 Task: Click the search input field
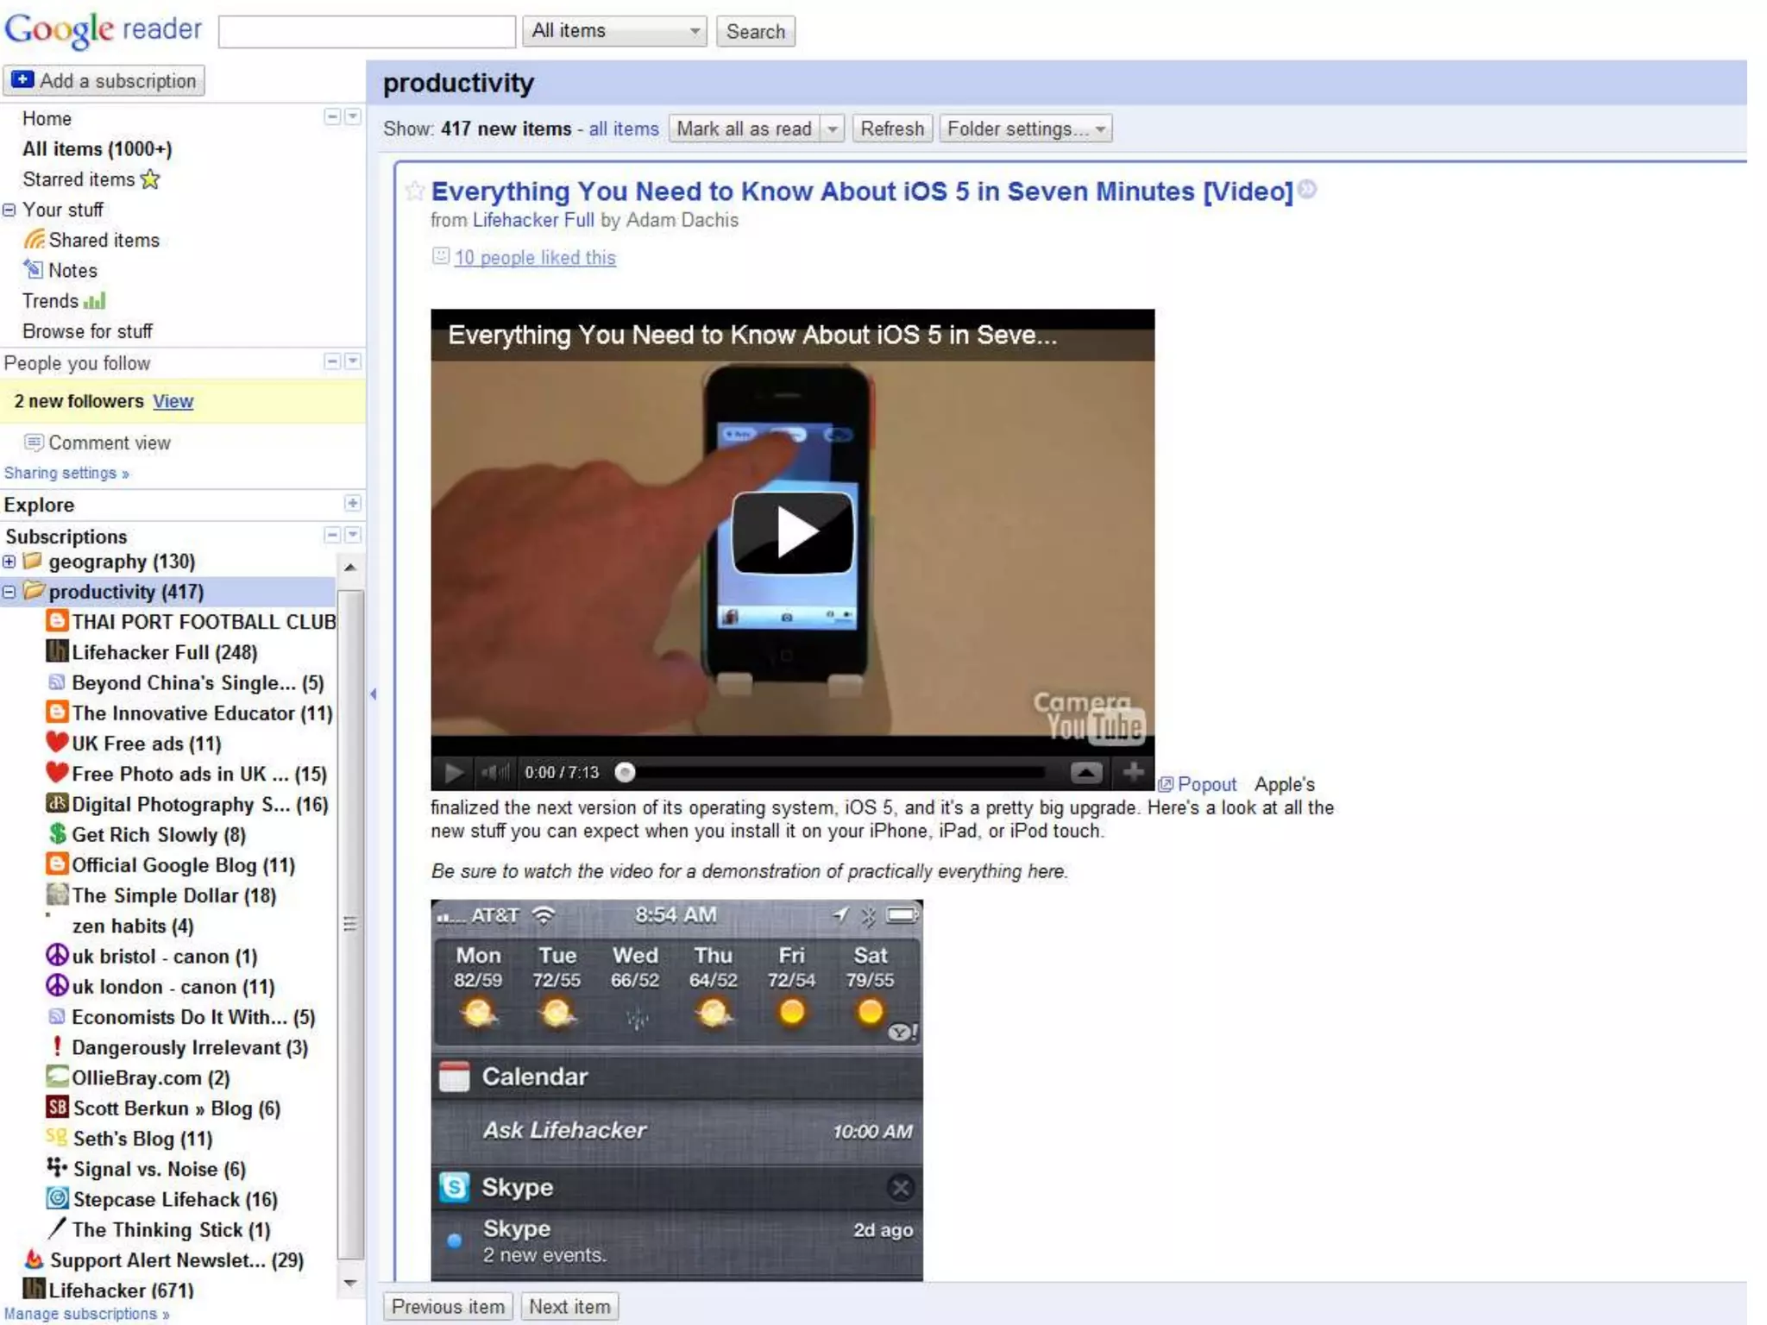pos(367,32)
